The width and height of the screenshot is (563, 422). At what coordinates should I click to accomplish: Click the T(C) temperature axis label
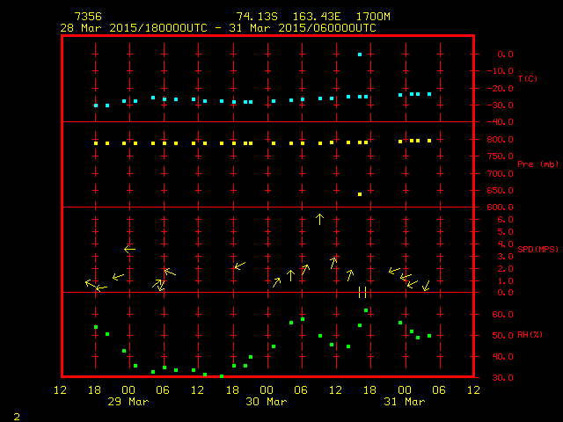(527, 79)
